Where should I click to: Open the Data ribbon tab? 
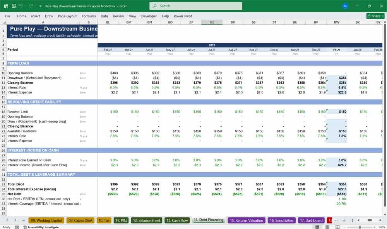[104, 16]
